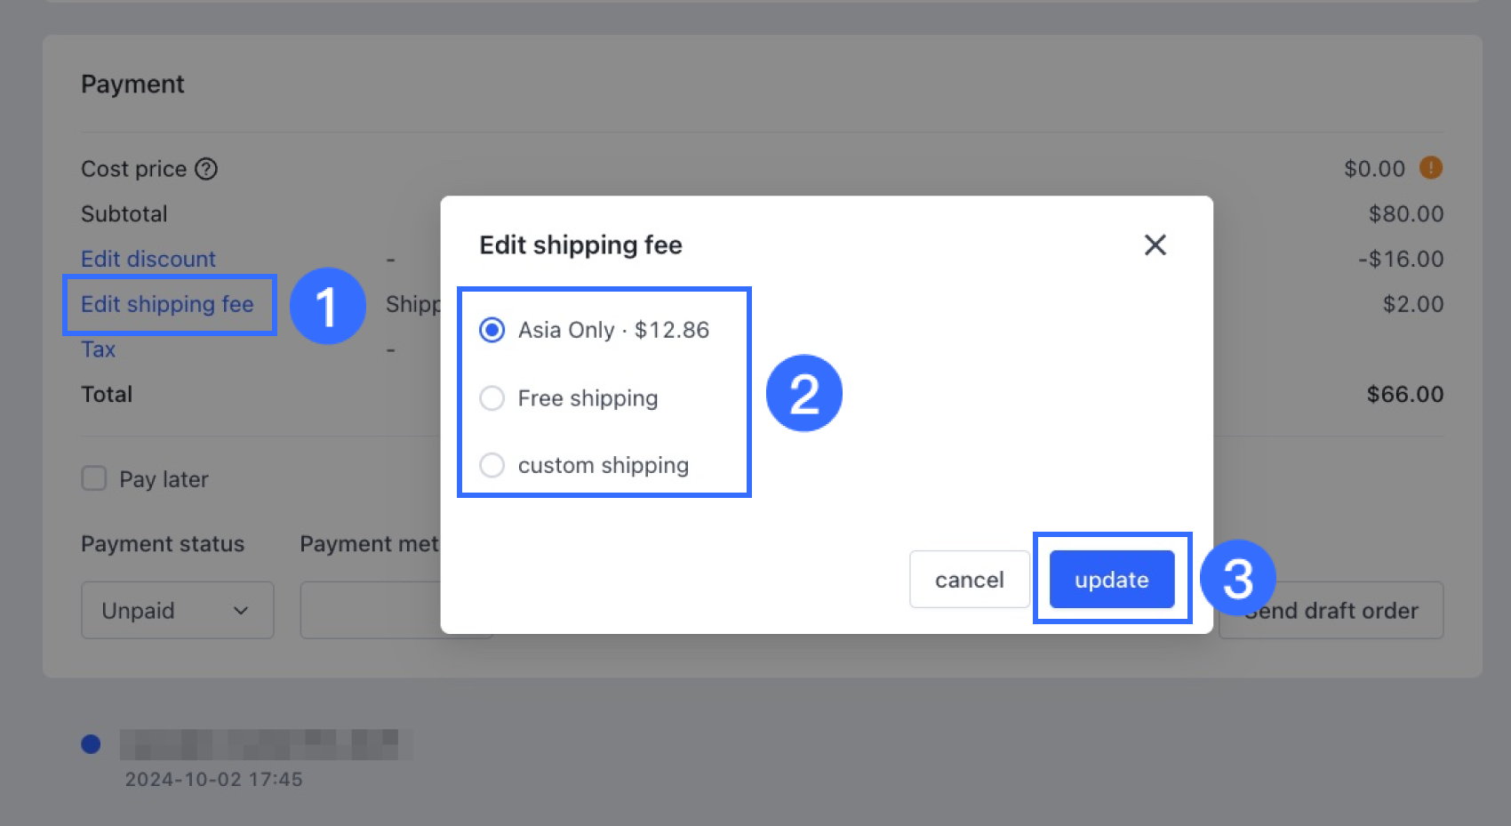Click the orange warning icon beside $0.00
The height and width of the screenshot is (826, 1511).
(1430, 167)
